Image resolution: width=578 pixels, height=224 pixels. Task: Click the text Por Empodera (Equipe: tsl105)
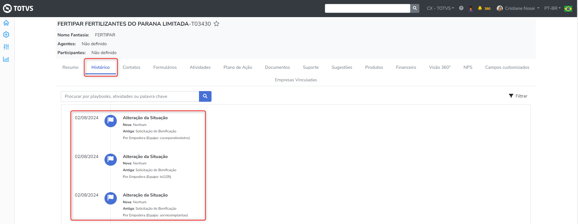tap(147, 177)
